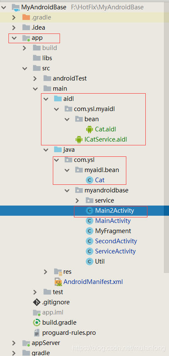Click the build.gradle Gradle file icon
169x356 pixels.
click(x=37, y=323)
